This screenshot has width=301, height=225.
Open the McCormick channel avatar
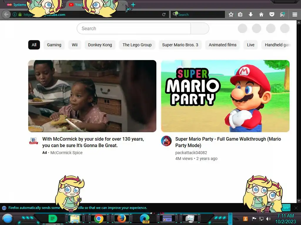34,141
